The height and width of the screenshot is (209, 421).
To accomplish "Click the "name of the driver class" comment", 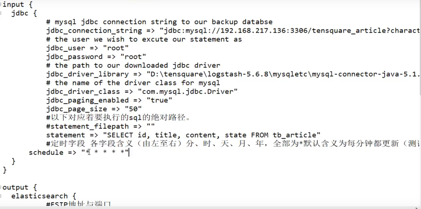I will pos(133,83).
